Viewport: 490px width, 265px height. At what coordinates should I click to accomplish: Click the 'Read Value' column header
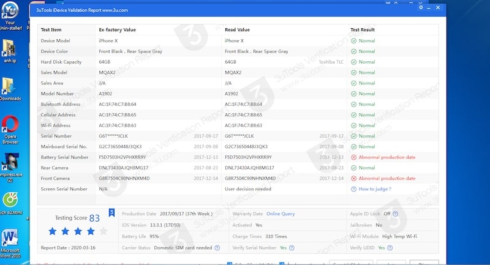[x=237, y=29]
